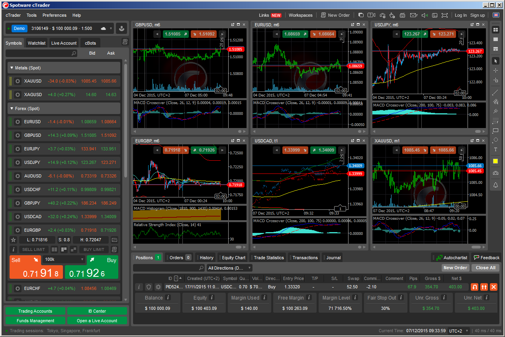Screen dimensions: 505x337
Task: Open the Preferences menu
Action: point(55,15)
